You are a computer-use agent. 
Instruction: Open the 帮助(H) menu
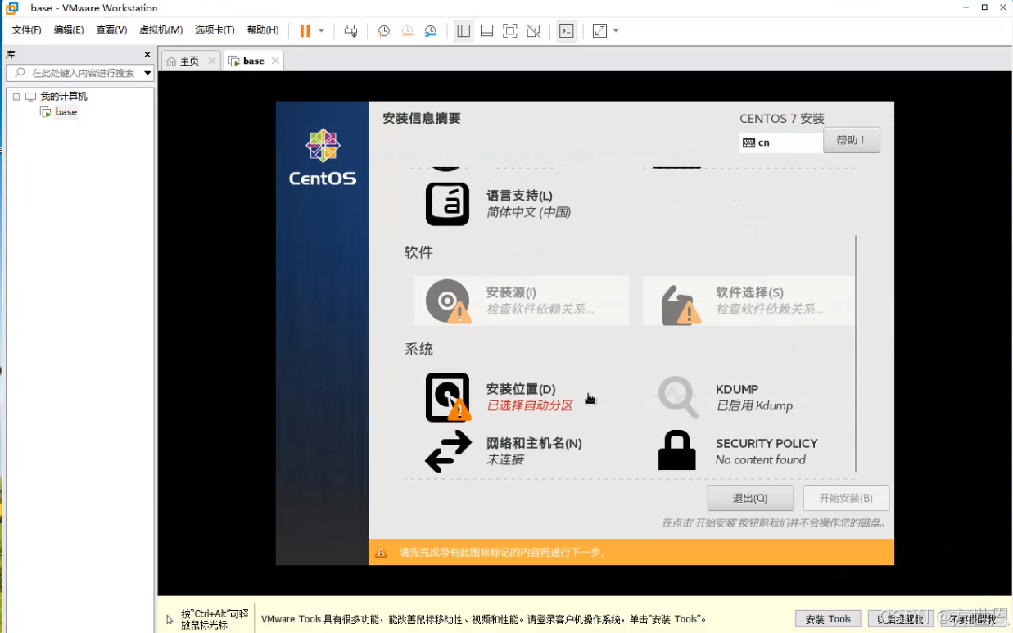263,30
